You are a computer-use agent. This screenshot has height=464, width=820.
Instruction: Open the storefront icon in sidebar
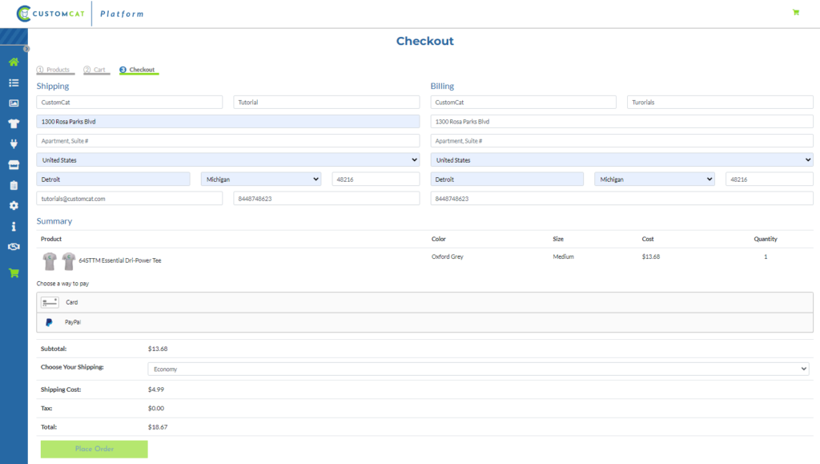[x=14, y=165]
